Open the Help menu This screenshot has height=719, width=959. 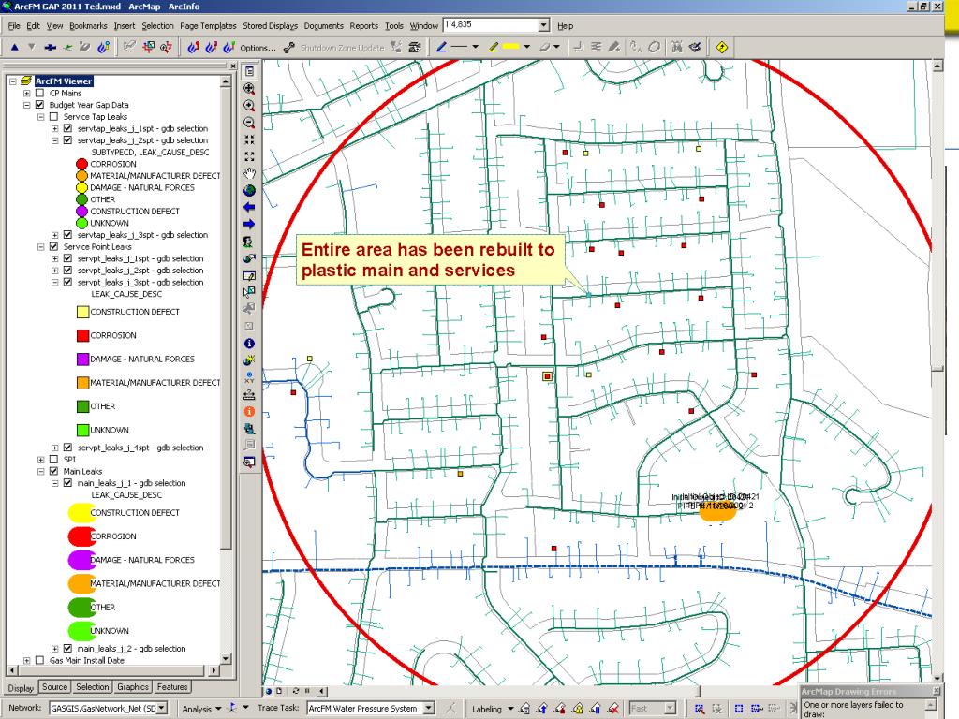pyautogui.click(x=565, y=25)
